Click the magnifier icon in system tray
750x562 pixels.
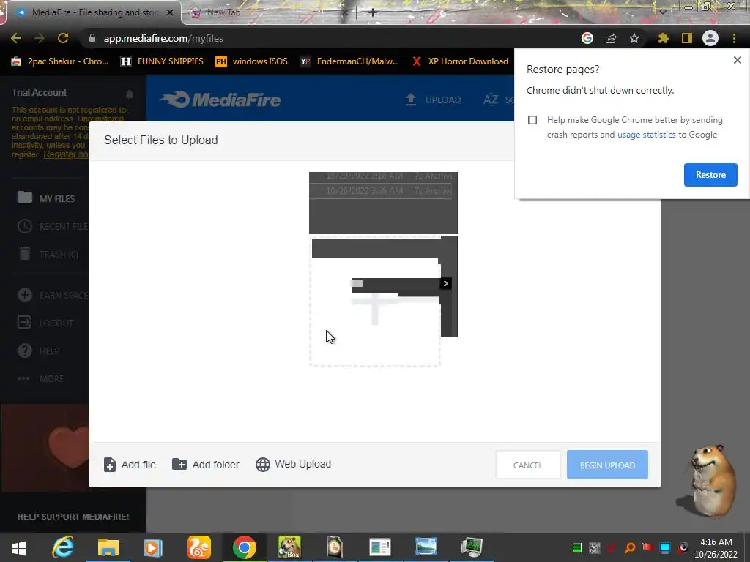click(630, 547)
